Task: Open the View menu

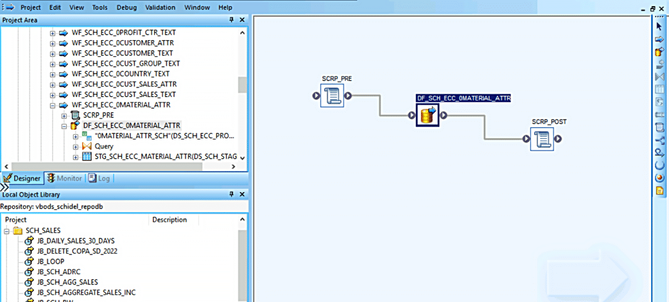Action: [76, 7]
